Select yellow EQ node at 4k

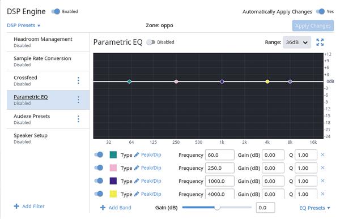point(267,81)
